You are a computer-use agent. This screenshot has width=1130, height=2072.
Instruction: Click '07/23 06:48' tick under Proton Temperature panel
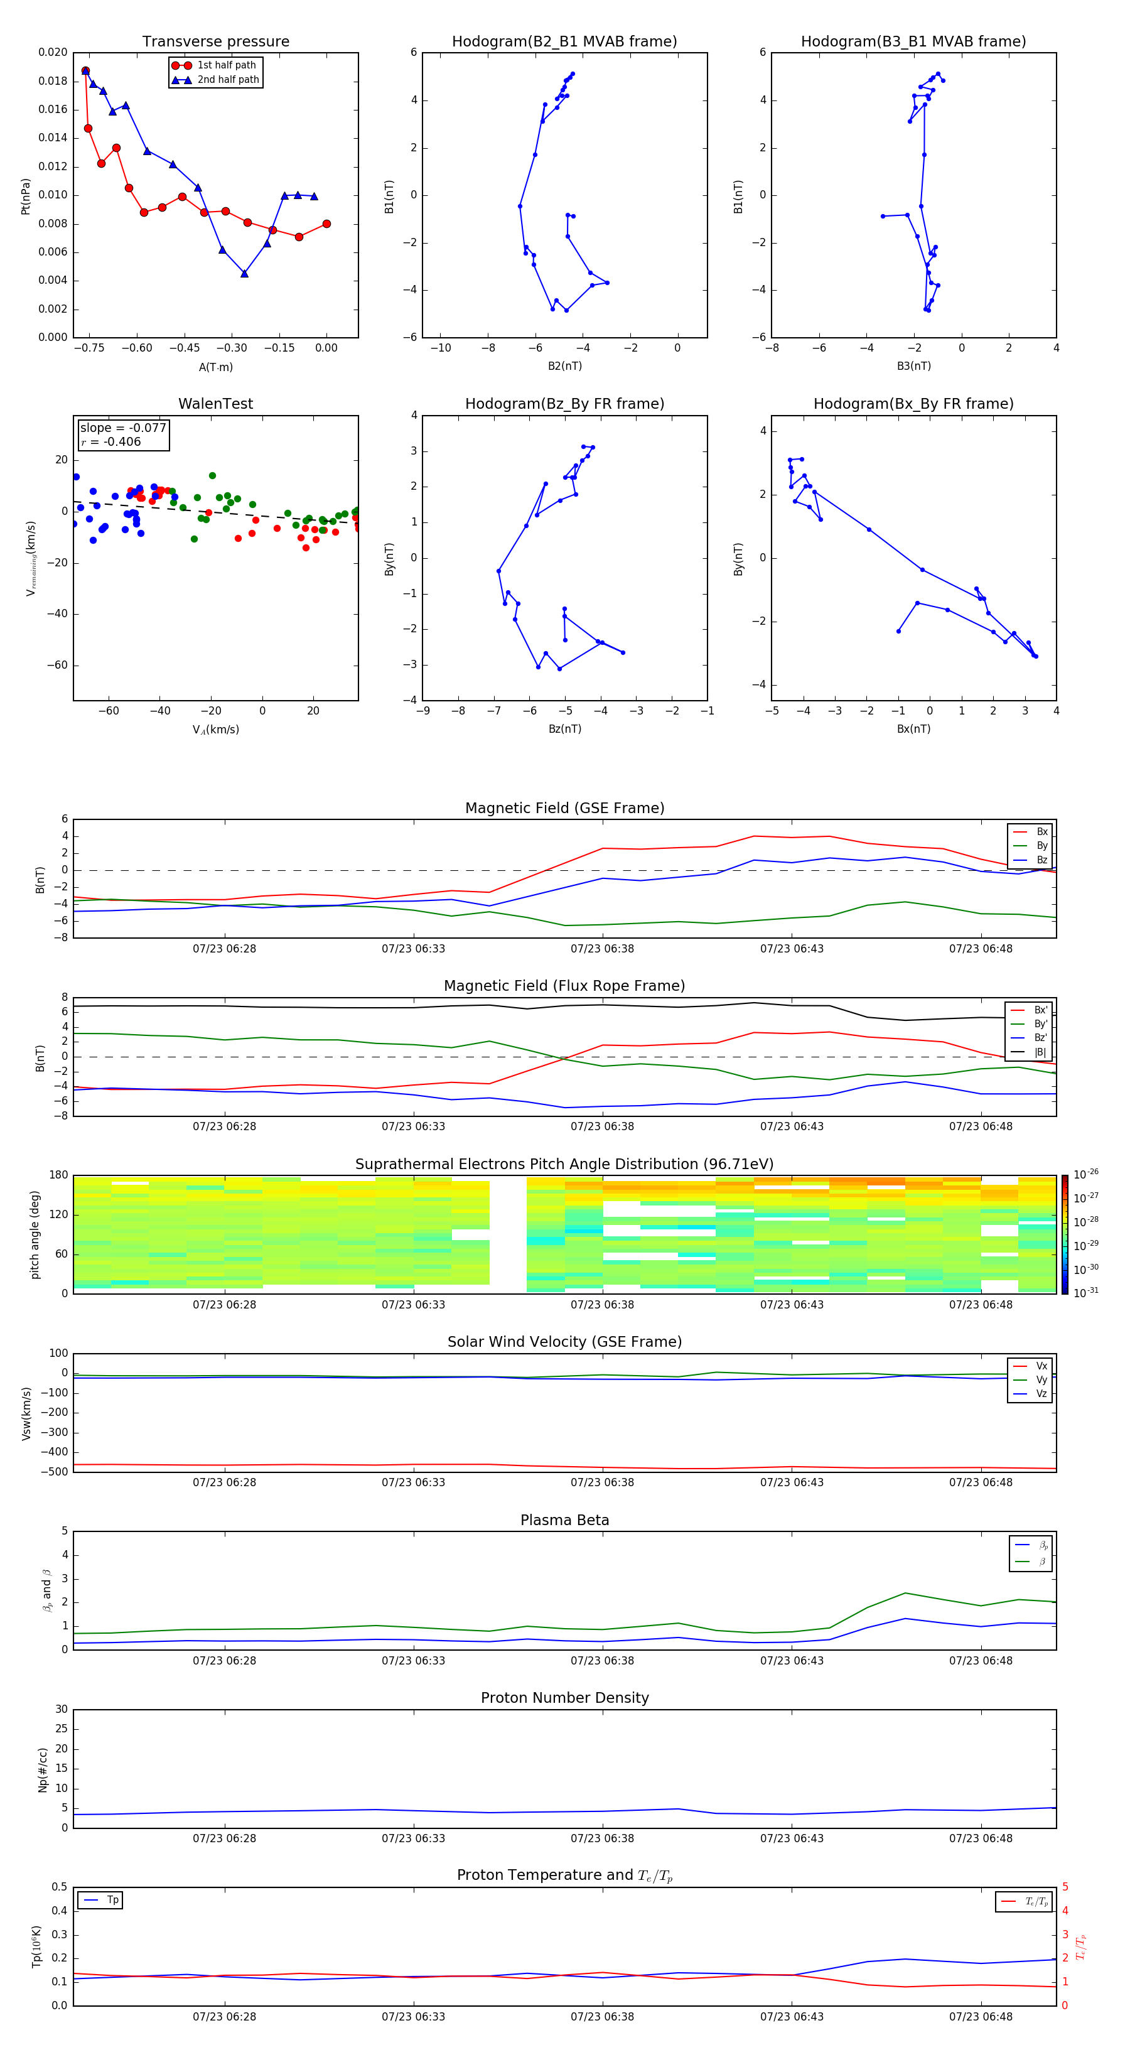point(981,2017)
